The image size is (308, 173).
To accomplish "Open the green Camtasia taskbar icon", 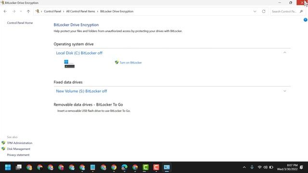I will point(145,167).
